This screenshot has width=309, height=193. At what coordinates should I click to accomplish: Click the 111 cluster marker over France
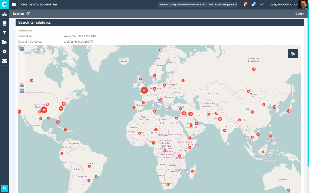[144, 90]
